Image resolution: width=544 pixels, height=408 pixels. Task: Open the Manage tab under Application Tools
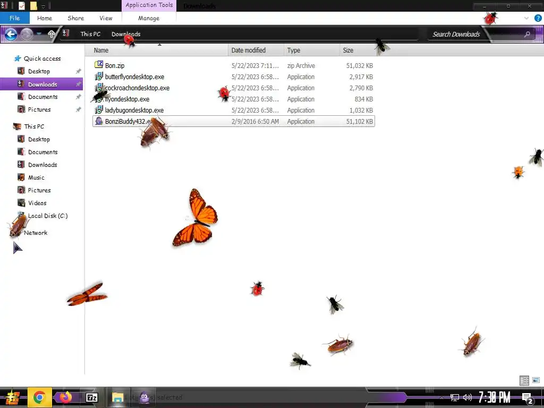149,18
